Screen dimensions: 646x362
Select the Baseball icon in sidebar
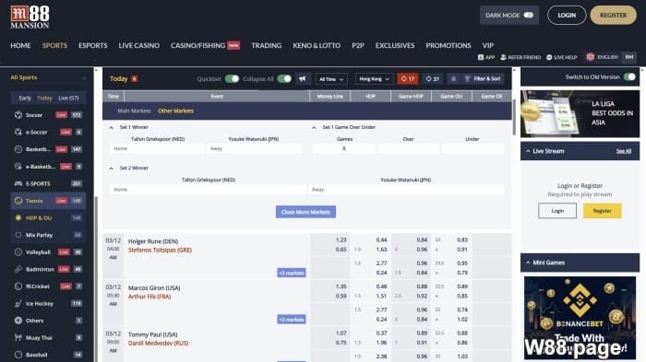click(x=18, y=355)
